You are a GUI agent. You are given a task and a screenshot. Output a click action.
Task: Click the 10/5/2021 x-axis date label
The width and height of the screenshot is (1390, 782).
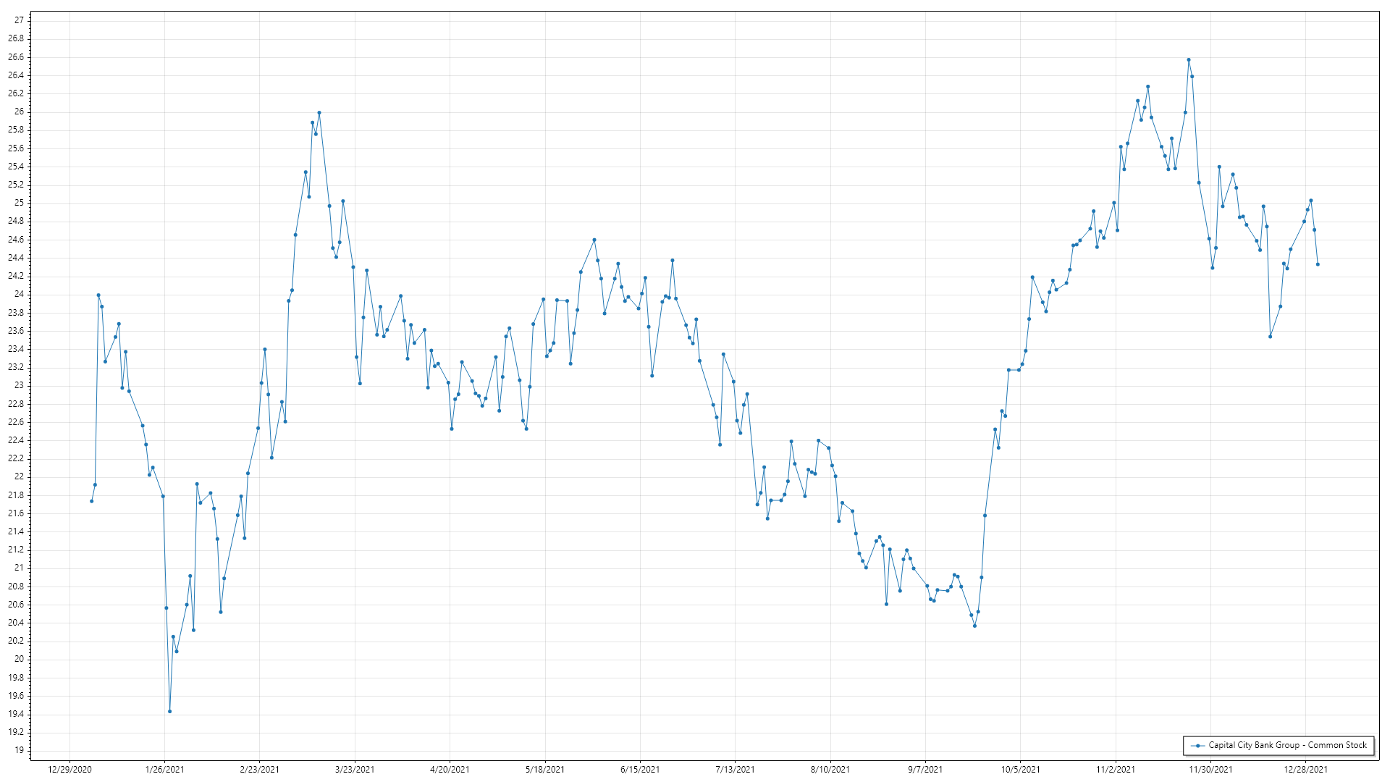pyautogui.click(x=1020, y=769)
